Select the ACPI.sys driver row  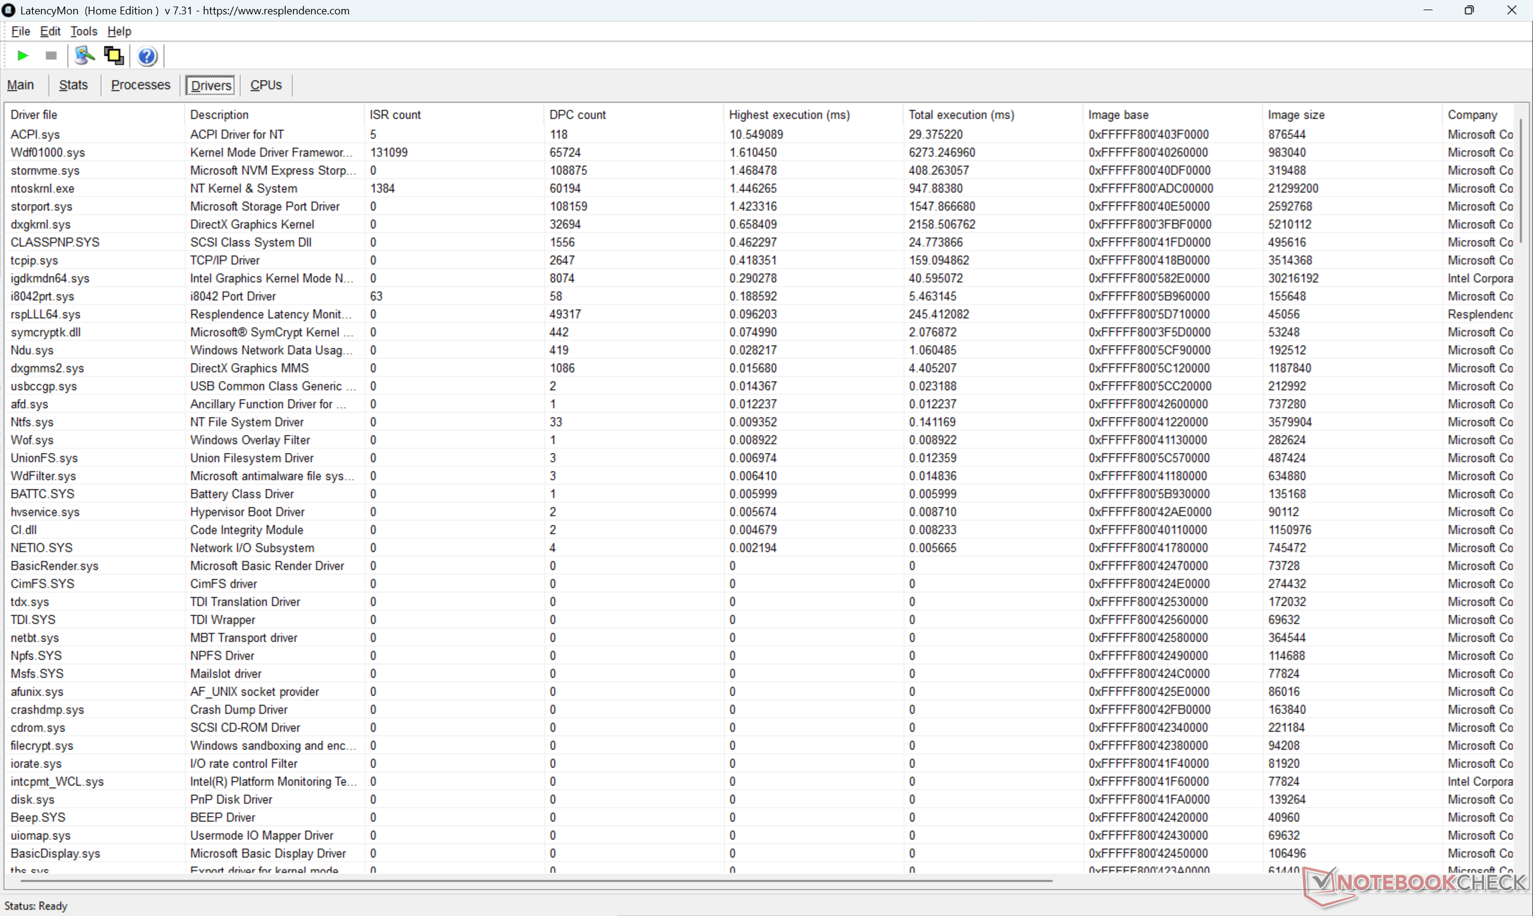point(759,134)
